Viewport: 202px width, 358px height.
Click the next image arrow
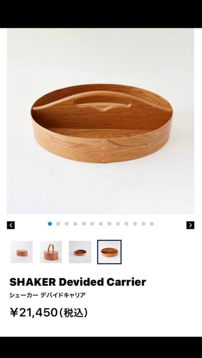tap(190, 225)
